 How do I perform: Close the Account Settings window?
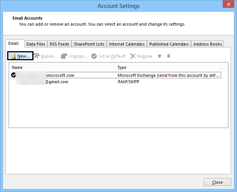pos(229,5)
